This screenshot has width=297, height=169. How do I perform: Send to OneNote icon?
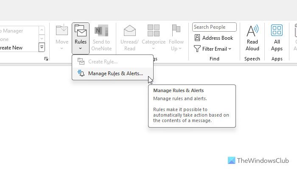[101, 31]
